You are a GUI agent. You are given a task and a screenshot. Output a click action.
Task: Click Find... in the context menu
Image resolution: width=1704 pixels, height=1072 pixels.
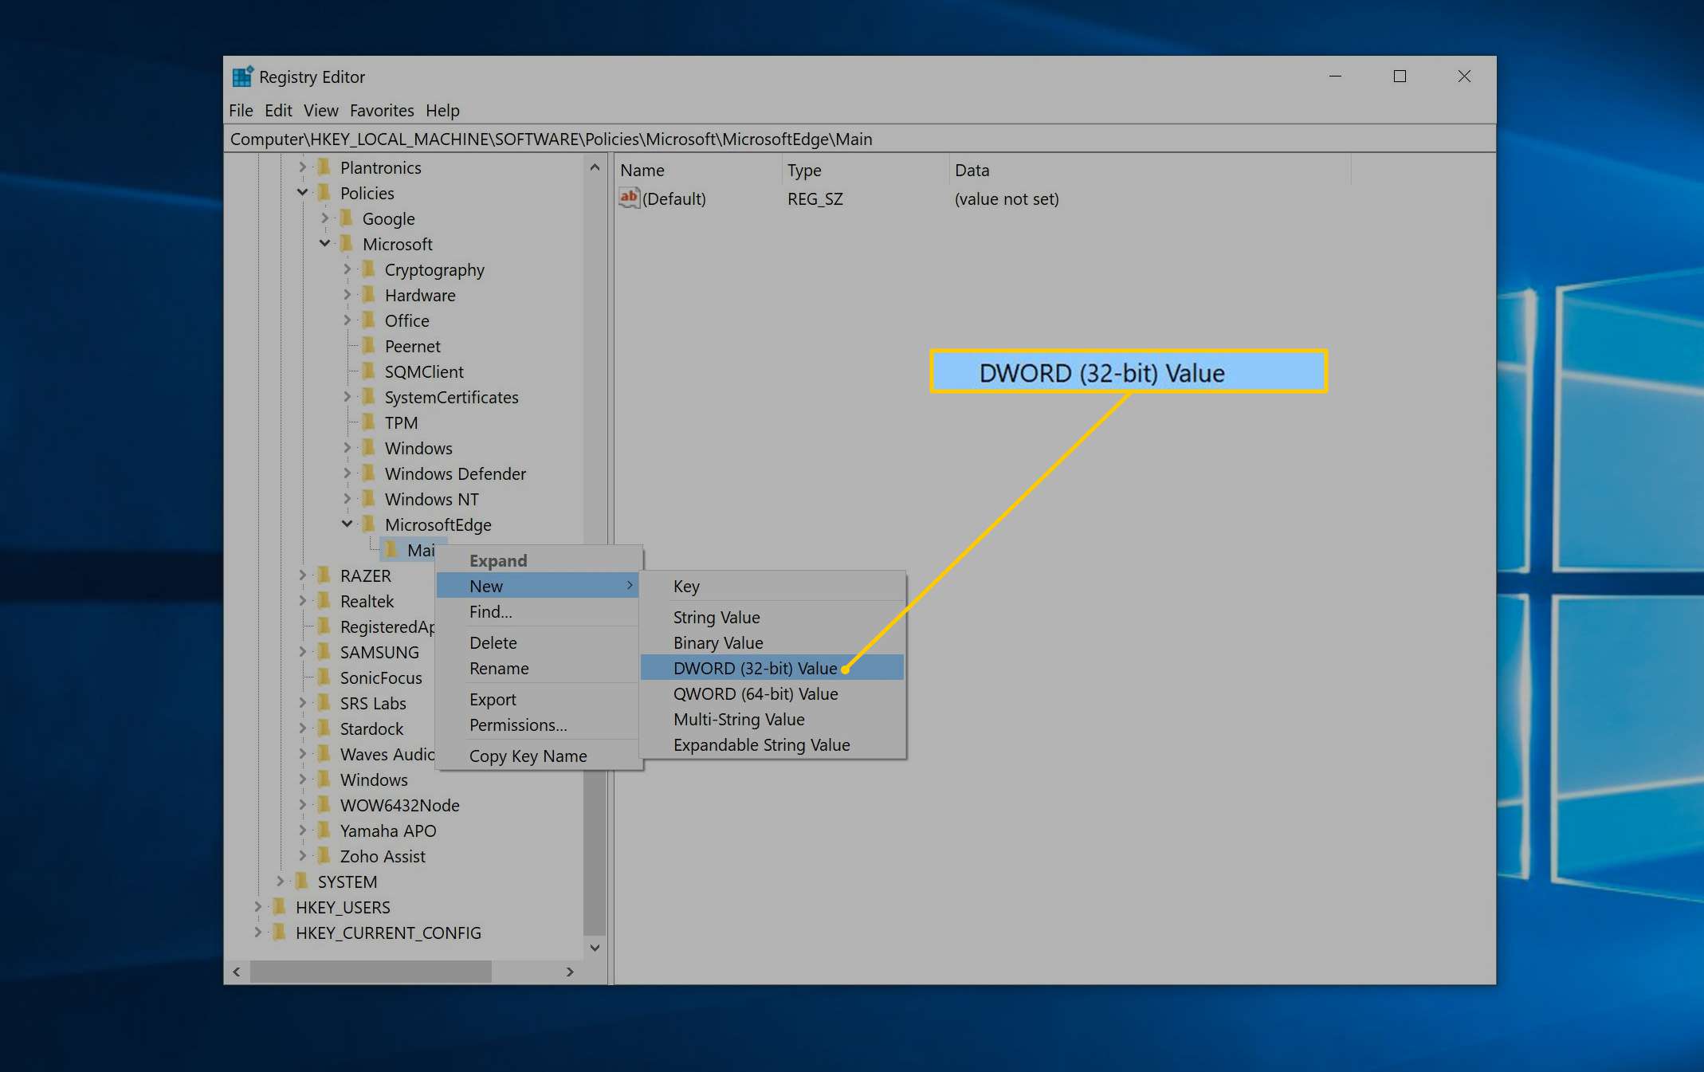[538, 611]
